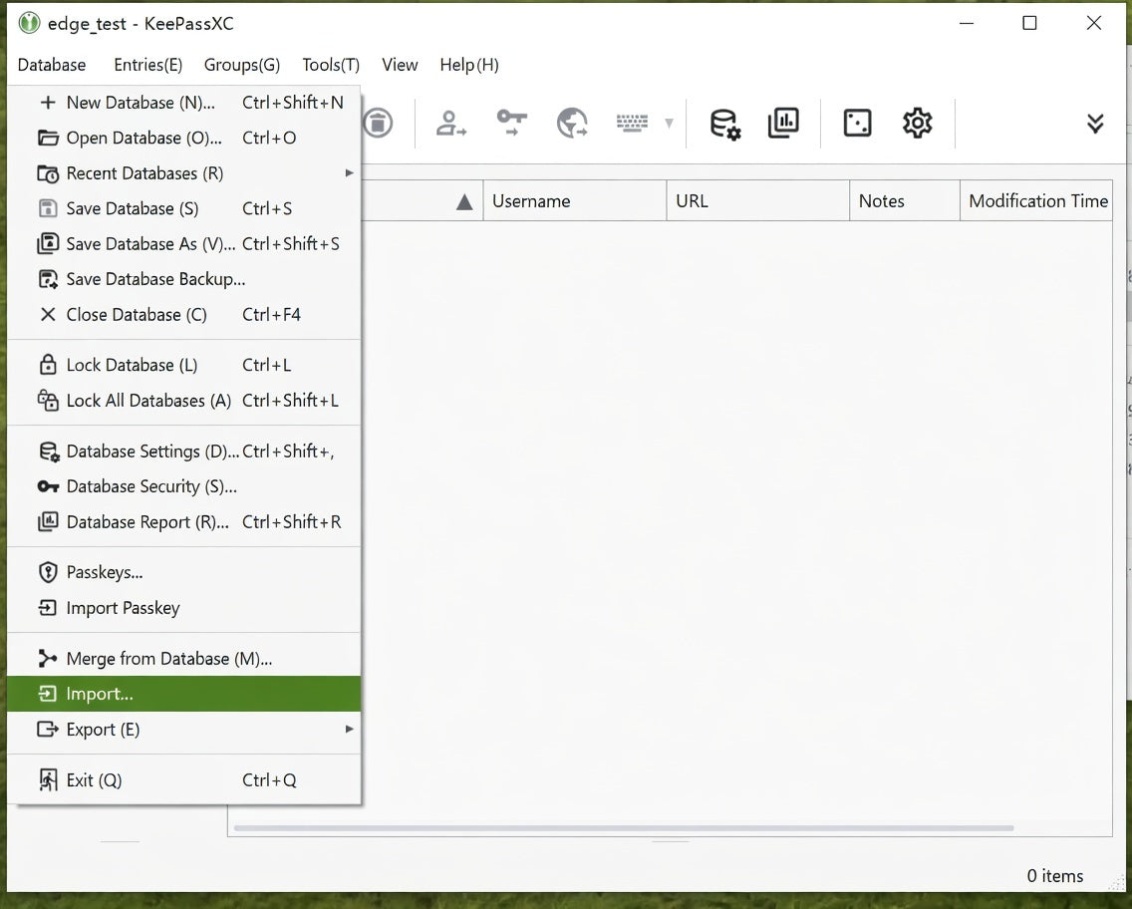Choose Close Database menu entry
Viewport: 1132px width, 909px height.
tap(184, 315)
